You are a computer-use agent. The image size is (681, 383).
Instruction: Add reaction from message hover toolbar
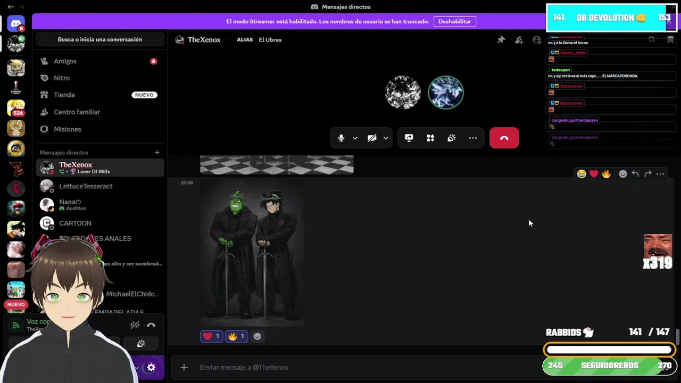point(623,174)
